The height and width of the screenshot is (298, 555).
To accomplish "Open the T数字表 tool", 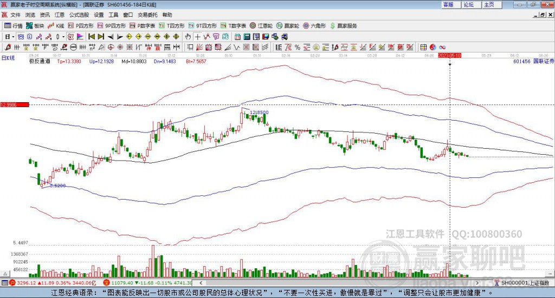I will (233, 26).
